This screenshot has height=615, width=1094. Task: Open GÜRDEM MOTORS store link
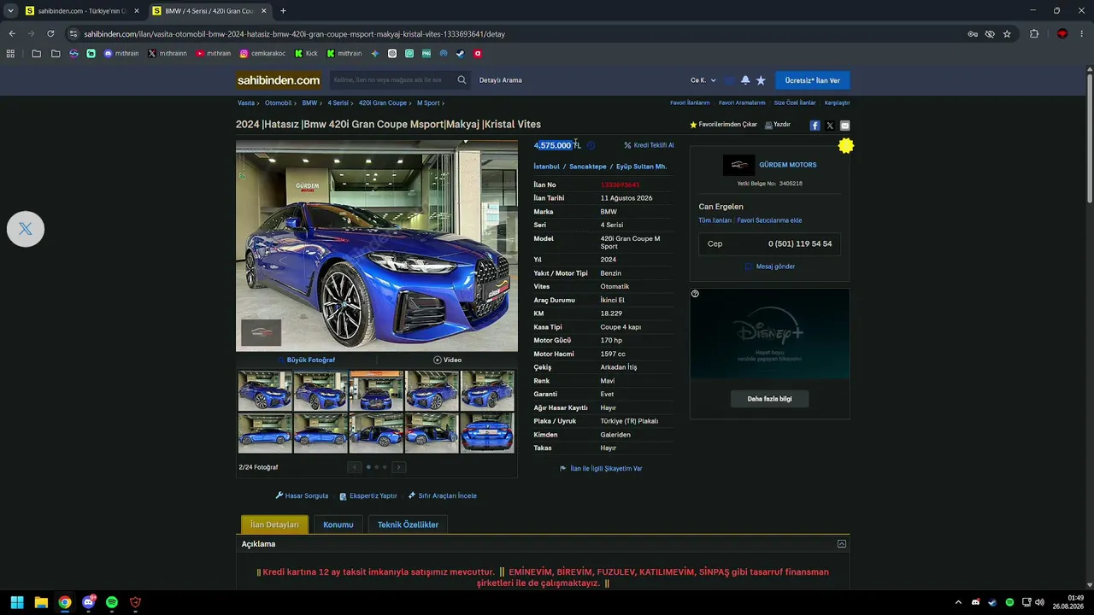788,165
